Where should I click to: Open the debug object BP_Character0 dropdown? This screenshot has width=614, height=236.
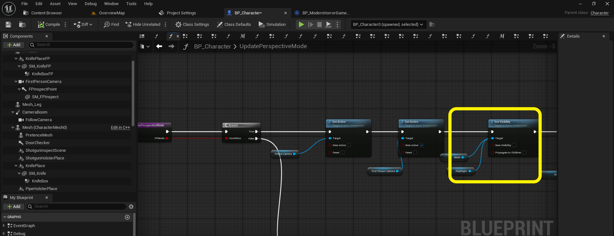point(388,25)
